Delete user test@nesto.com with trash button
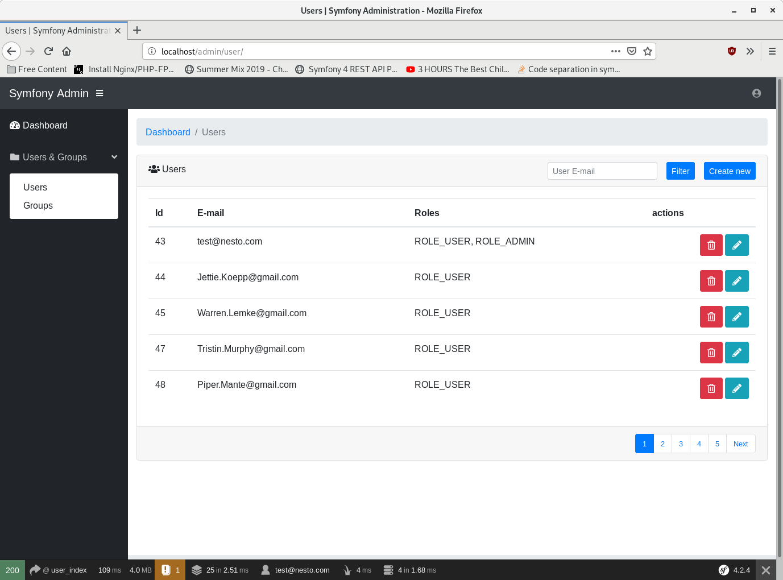Image resolution: width=783 pixels, height=580 pixels. [x=711, y=245]
